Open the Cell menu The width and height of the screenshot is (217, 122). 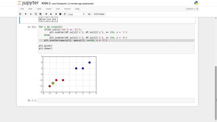click(x=58, y=9)
